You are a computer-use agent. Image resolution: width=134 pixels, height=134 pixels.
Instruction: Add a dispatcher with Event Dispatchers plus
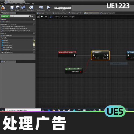(x=34, y=52)
